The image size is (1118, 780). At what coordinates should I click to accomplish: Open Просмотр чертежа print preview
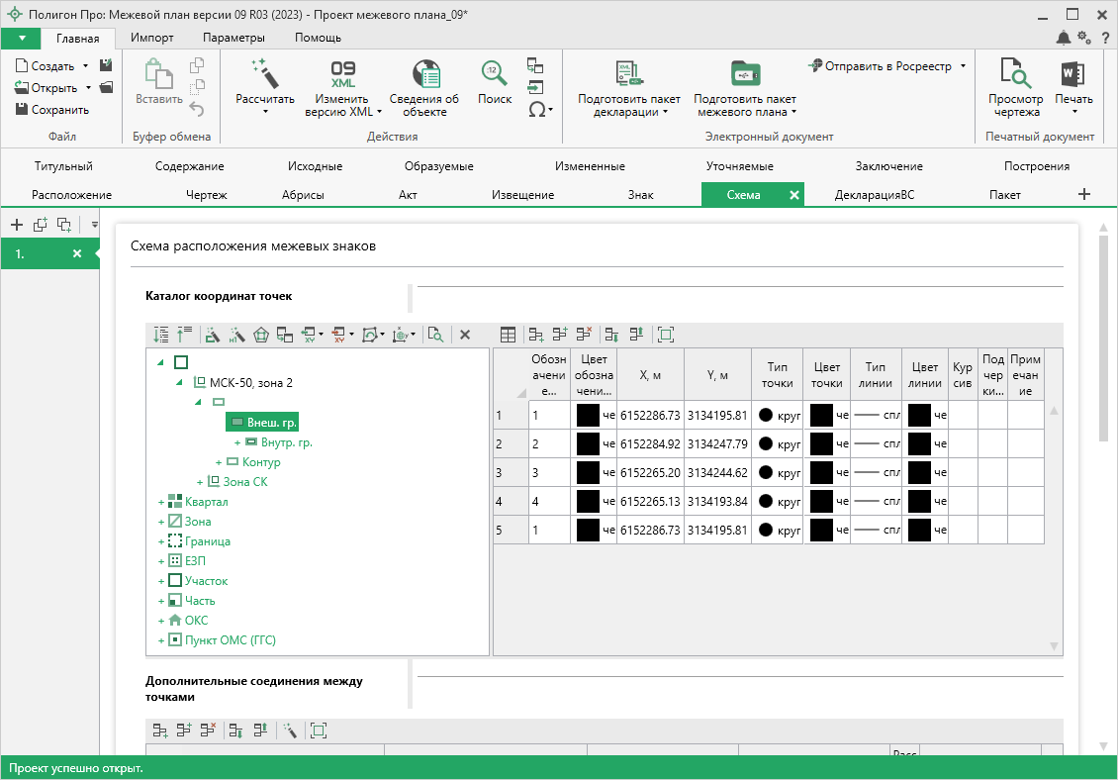[1015, 73]
